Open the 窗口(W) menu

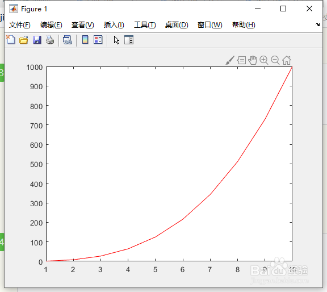tap(210, 25)
